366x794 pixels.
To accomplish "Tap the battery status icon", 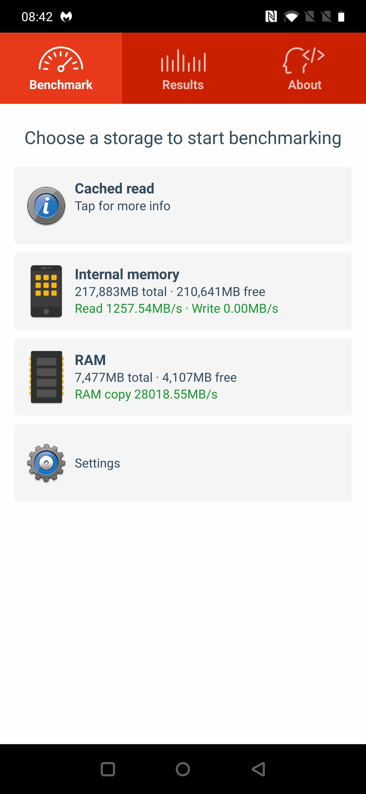I will 341,16.
